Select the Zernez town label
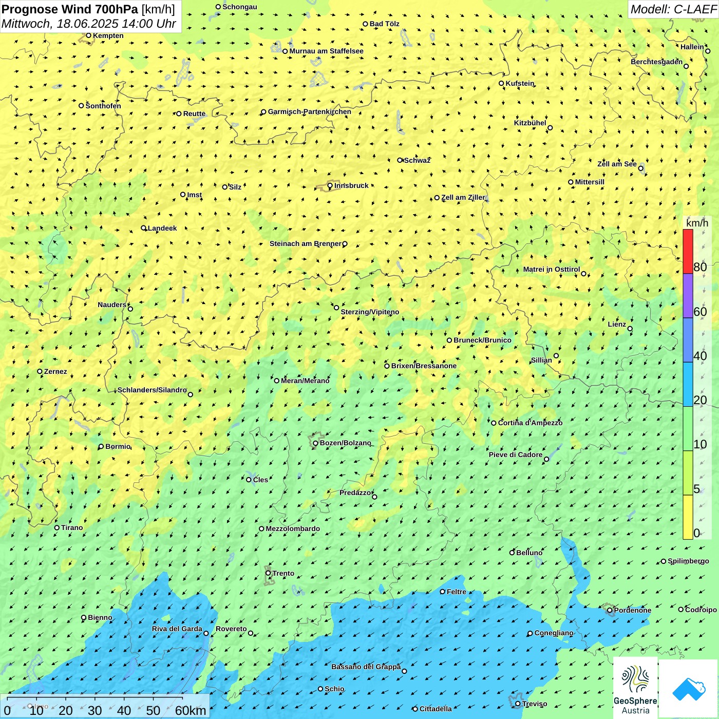 pos(55,371)
